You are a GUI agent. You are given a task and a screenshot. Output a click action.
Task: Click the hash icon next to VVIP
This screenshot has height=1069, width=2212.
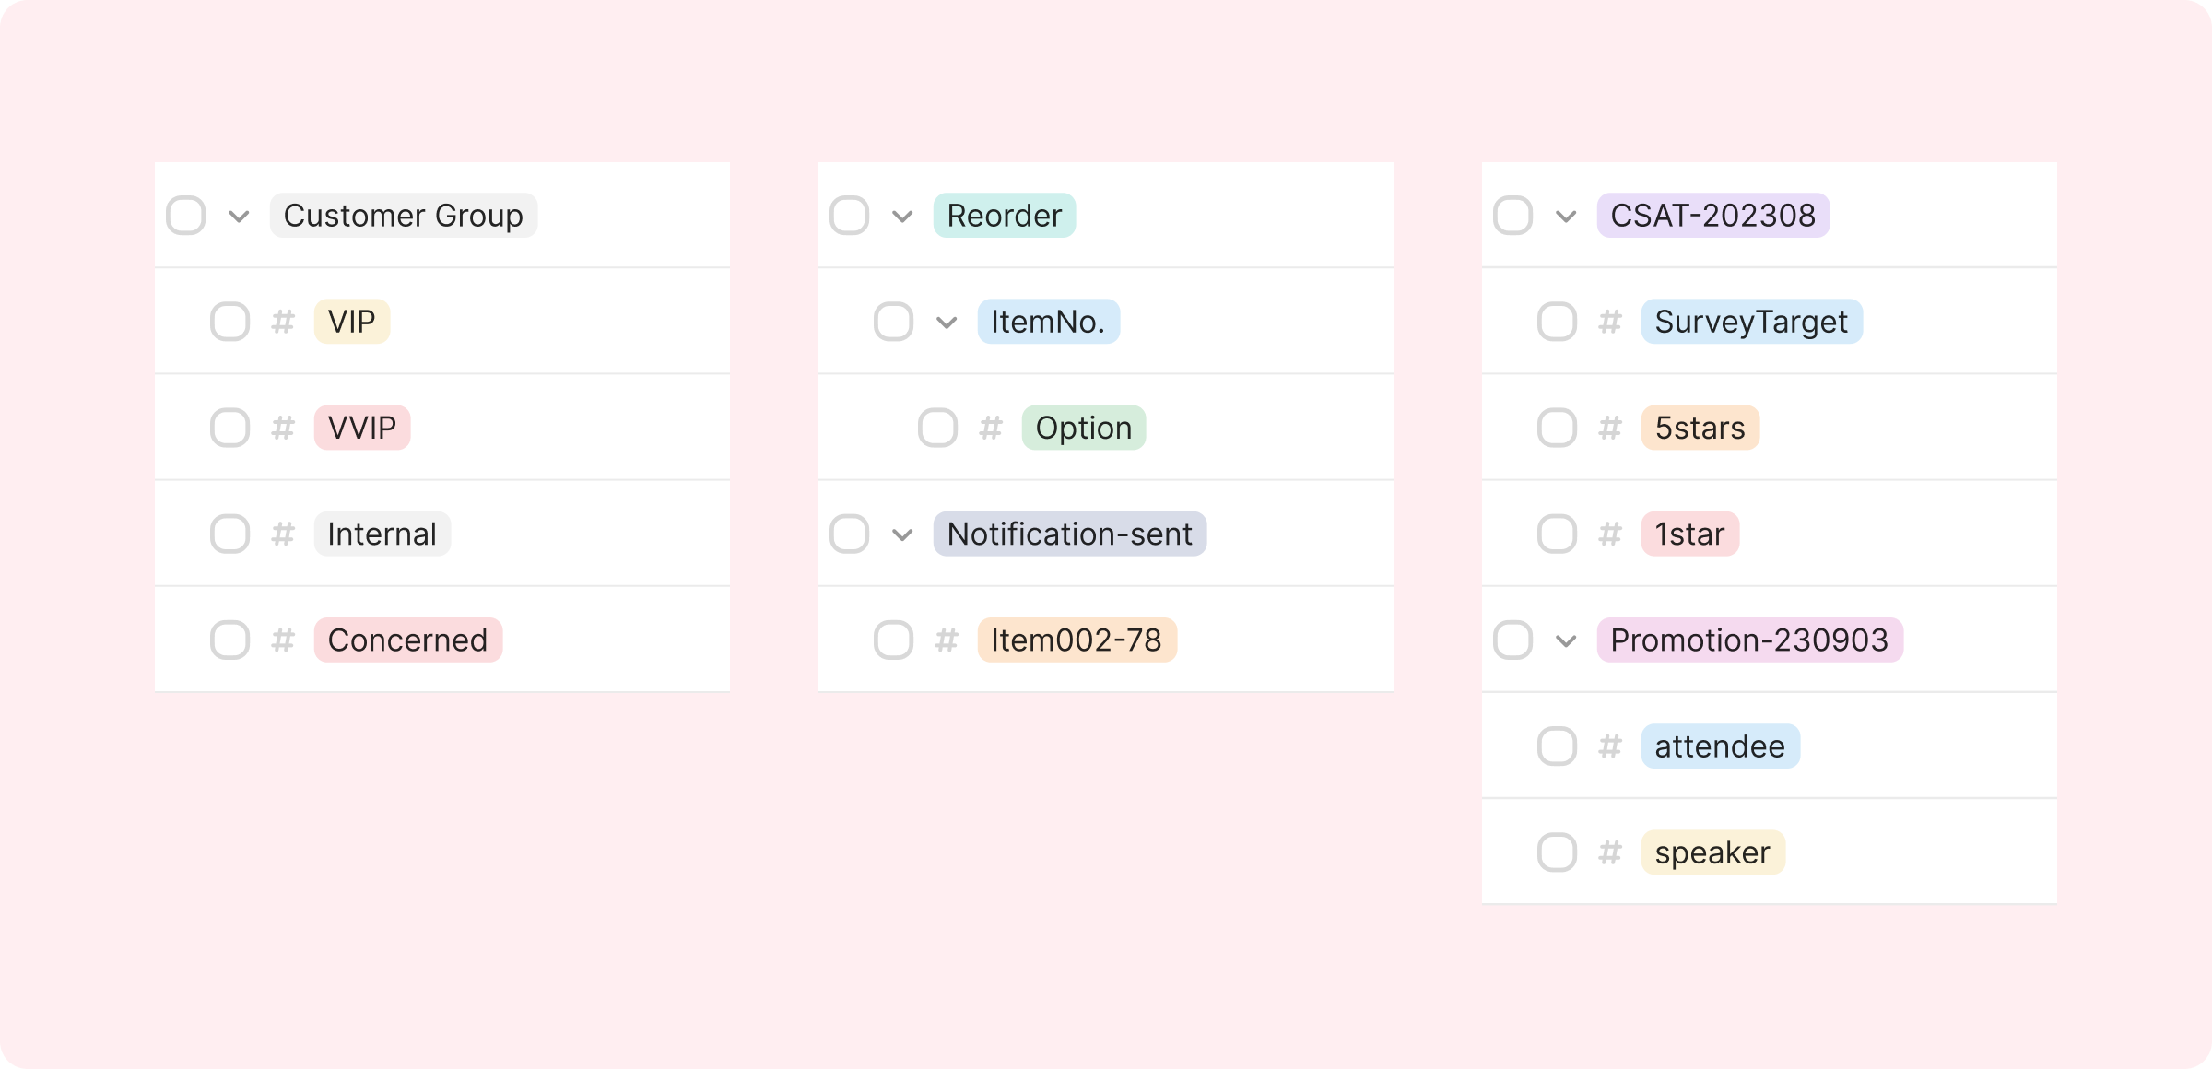[x=283, y=428]
